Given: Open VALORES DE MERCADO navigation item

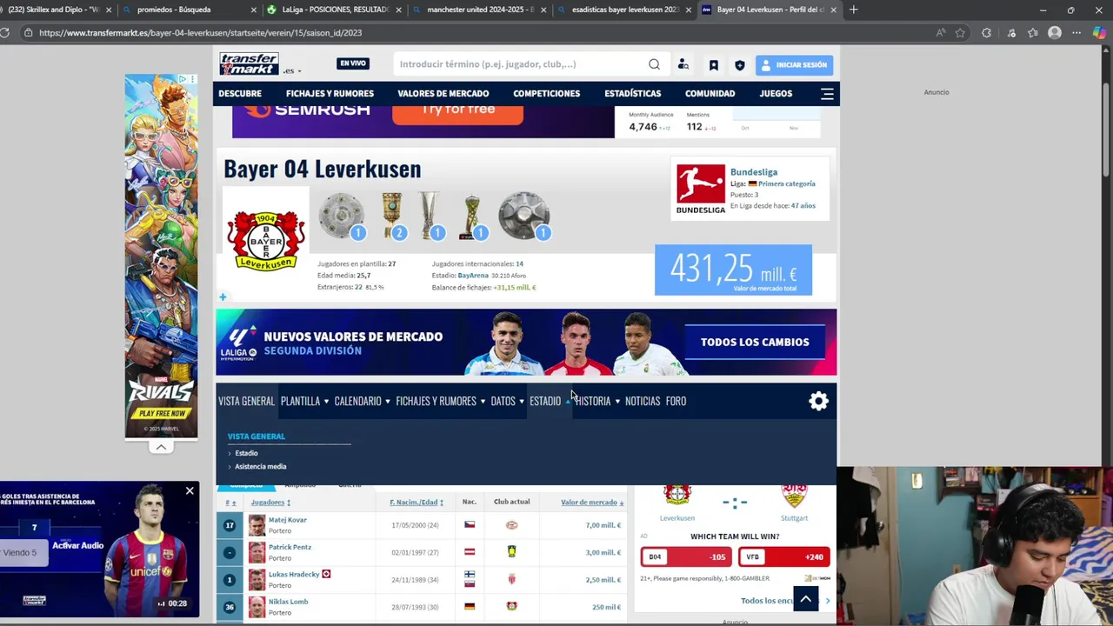Looking at the screenshot, I should (x=443, y=94).
